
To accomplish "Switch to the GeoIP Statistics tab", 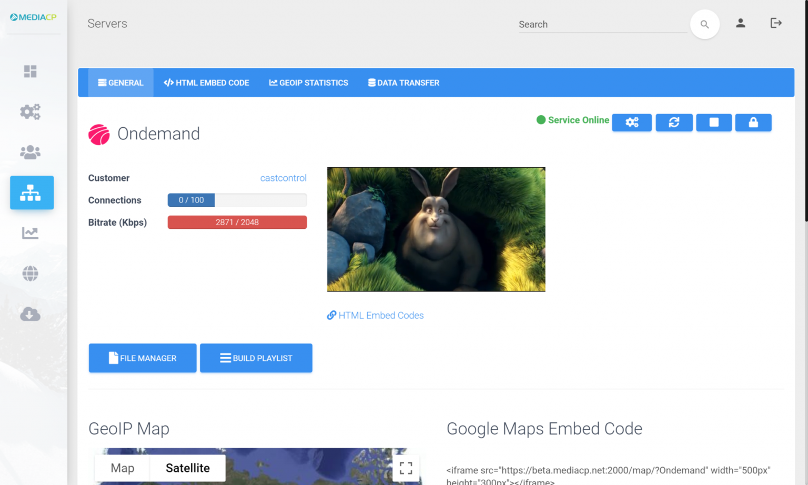I will 309,83.
